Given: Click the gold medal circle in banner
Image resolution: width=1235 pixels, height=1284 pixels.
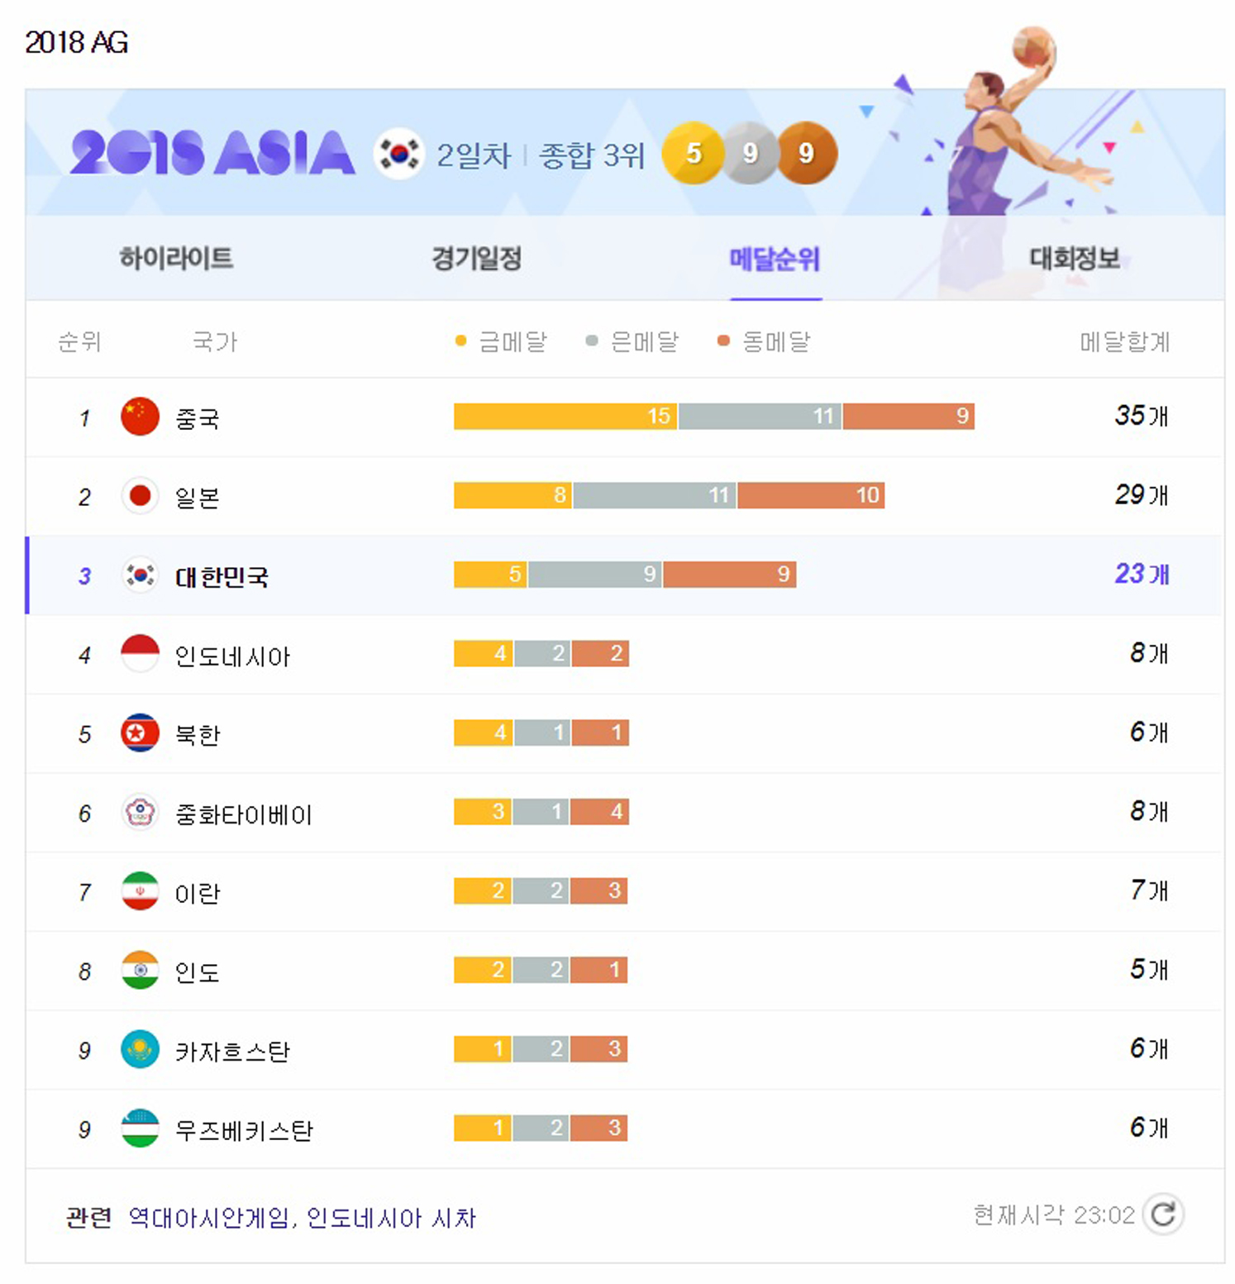Looking at the screenshot, I should (x=693, y=153).
